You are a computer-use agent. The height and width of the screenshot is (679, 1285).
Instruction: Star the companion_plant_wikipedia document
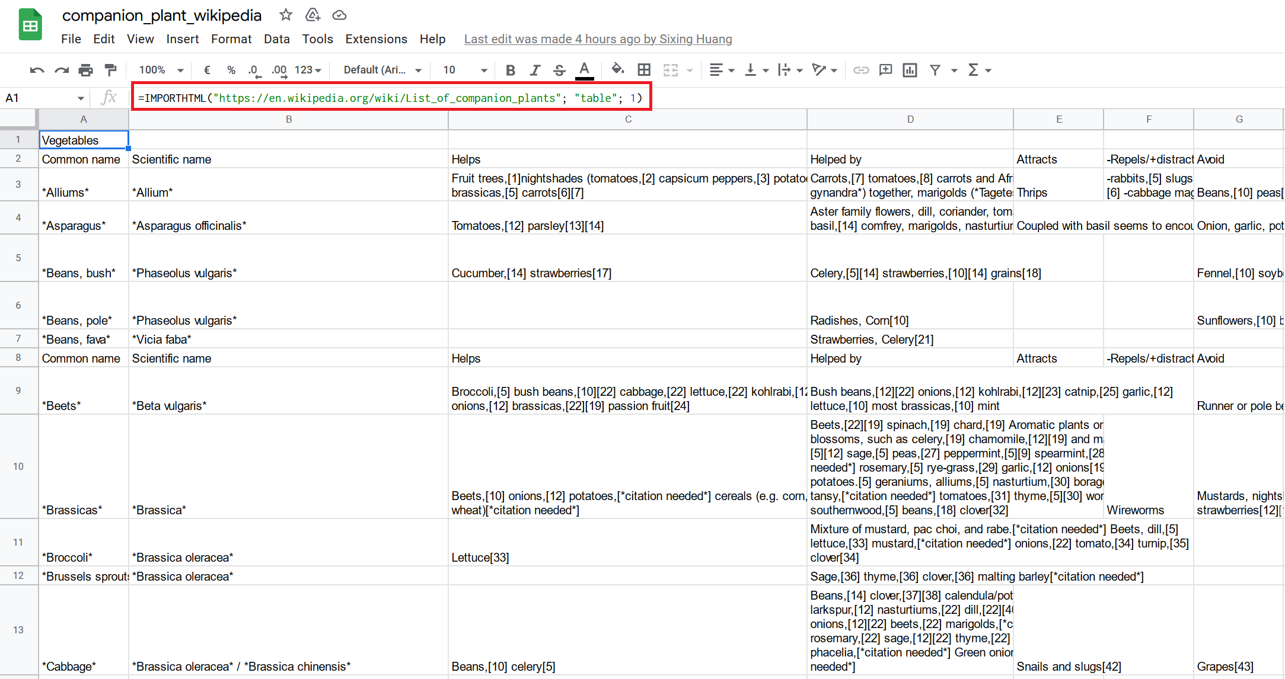pos(286,15)
